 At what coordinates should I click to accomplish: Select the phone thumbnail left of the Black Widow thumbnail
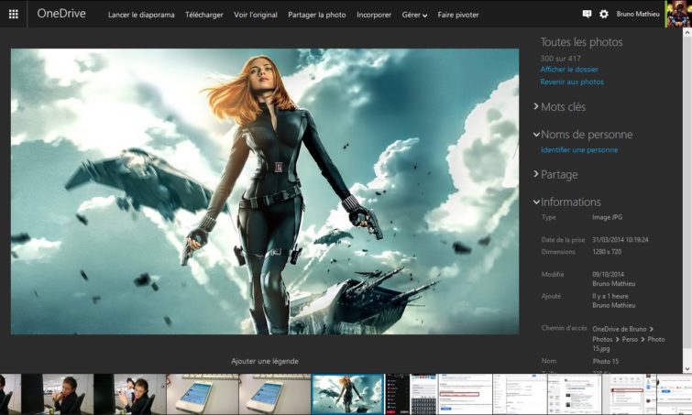pyautogui.click(x=274, y=394)
